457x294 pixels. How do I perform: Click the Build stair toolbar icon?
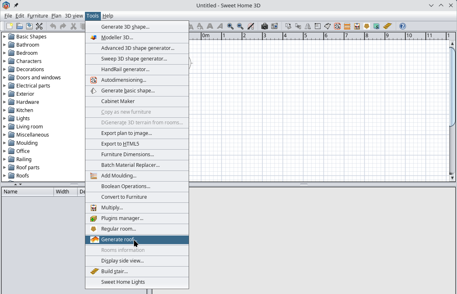point(387,26)
